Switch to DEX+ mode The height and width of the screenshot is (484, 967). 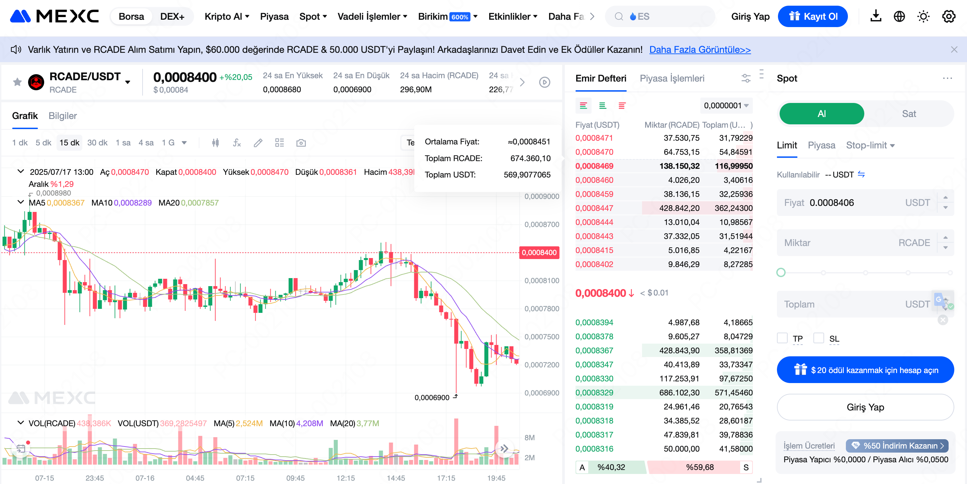pyautogui.click(x=172, y=16)
